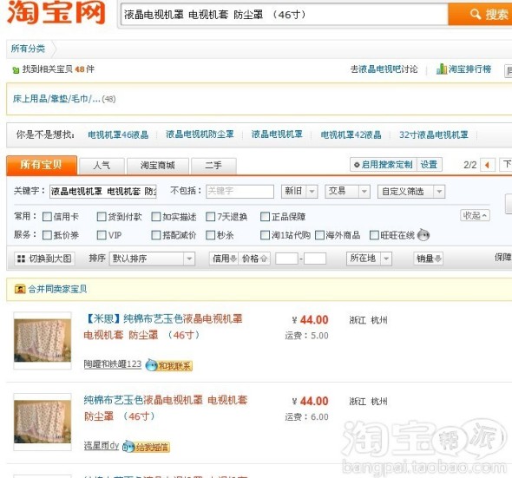This screenshot has width=512, height=478.
Task: Collapse filters with 收起 button
Action: pos(475,215)
